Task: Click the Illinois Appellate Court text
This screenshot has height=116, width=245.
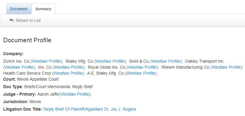Action: tap(38, 79)
